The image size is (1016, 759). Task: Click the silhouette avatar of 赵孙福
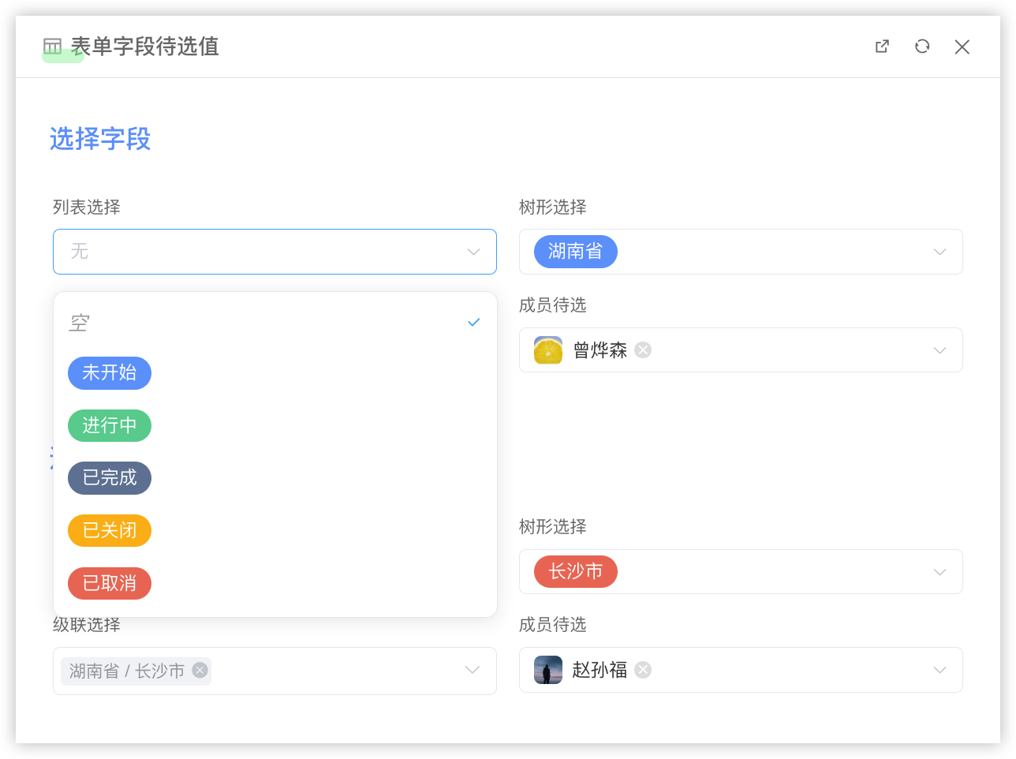[548, 670]
